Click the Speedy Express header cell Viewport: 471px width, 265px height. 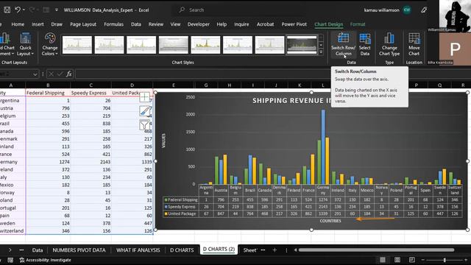(91, 93)
